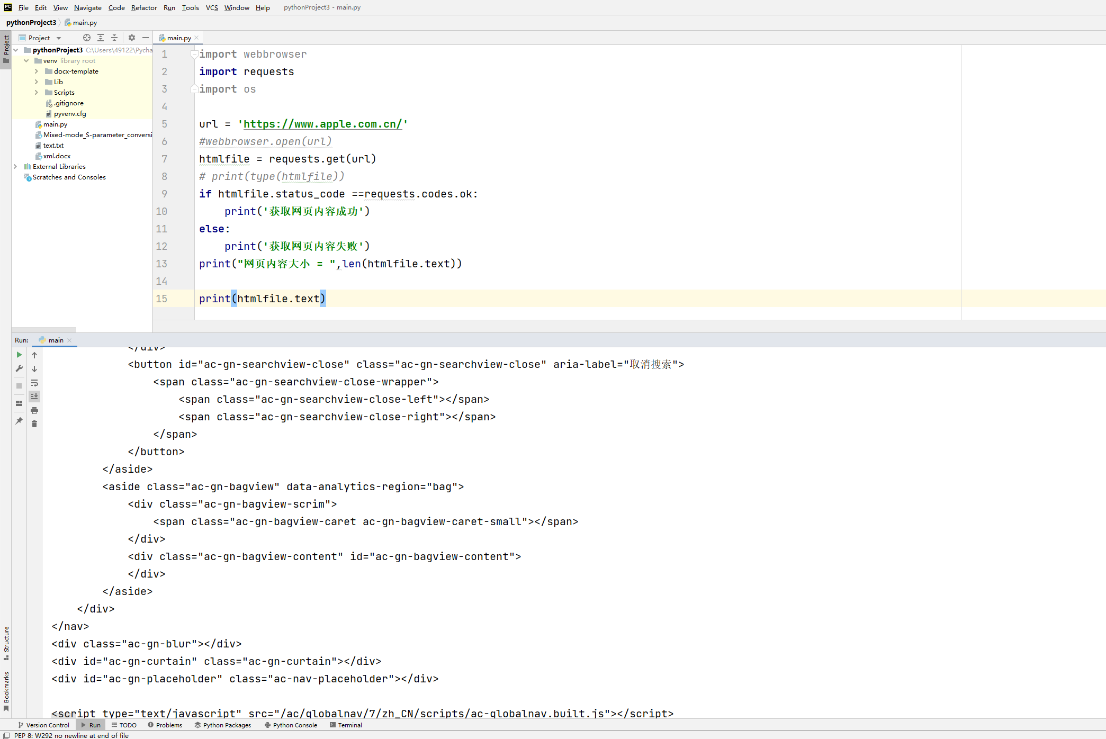Open the Refactor menu
Screen dimensions: 1106x739
pyautogui.click(x=144, y=7)
